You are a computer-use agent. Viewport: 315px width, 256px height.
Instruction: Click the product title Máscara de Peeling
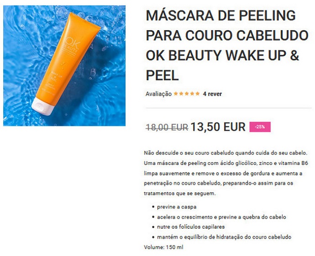click(x=227, y=45)
